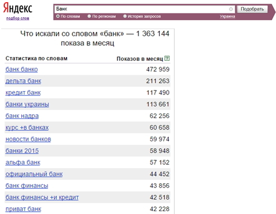The height and width of the screenshot is (214, 276).
Task: Select the По словам radio button
Action: [58, 16]
